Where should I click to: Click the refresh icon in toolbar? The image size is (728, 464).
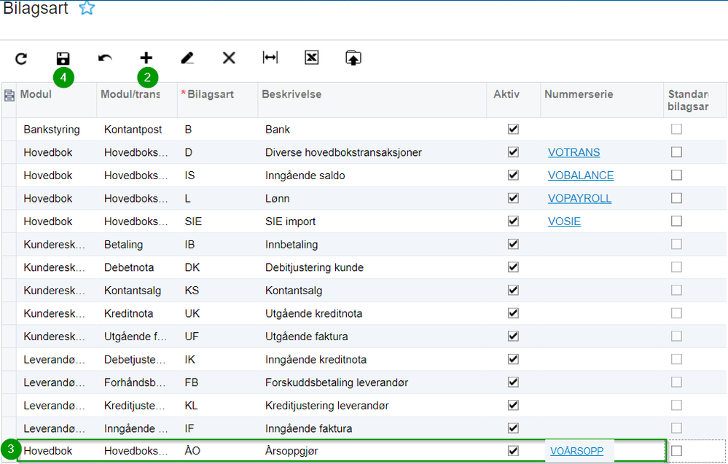pyautogui.click(x=21, y=58)
